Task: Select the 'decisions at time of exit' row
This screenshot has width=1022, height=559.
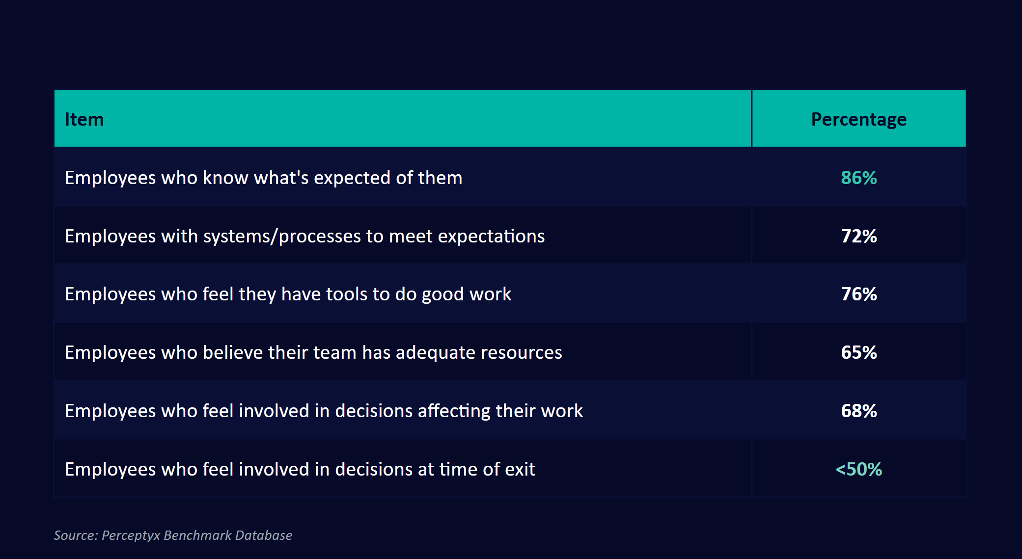Action: 300,469
